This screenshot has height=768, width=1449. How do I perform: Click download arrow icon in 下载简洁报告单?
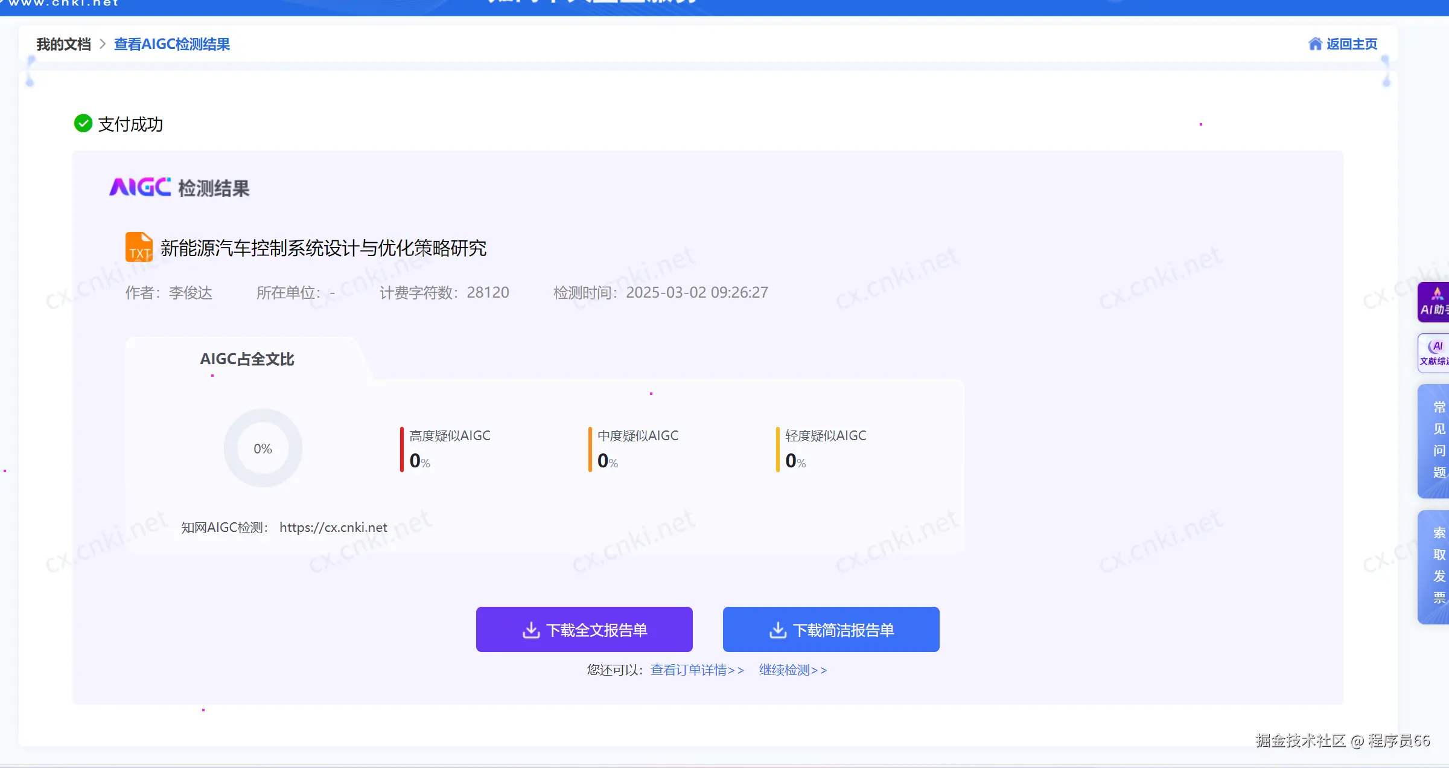coord(778,630)
